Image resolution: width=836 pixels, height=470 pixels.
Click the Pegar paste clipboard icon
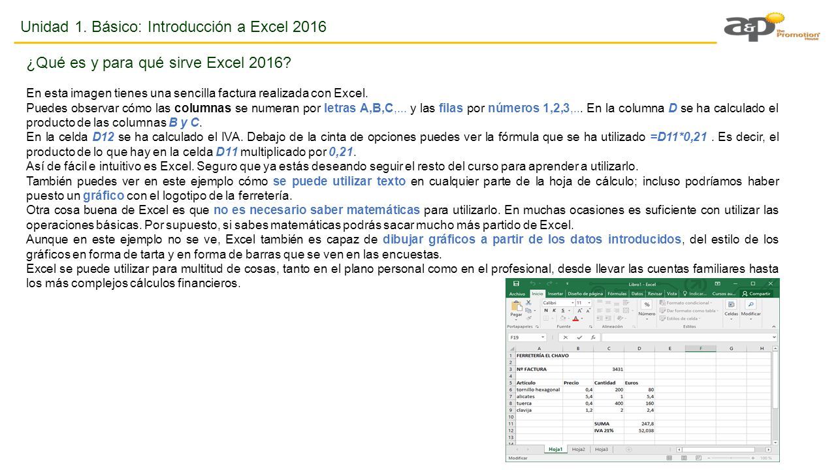(517, 306)
